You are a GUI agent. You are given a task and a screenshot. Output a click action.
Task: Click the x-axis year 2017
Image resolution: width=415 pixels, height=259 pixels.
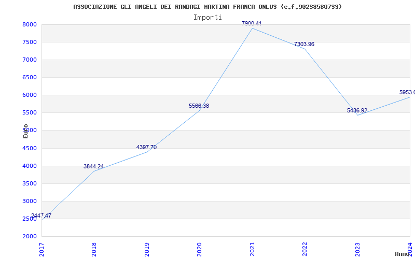41,250
